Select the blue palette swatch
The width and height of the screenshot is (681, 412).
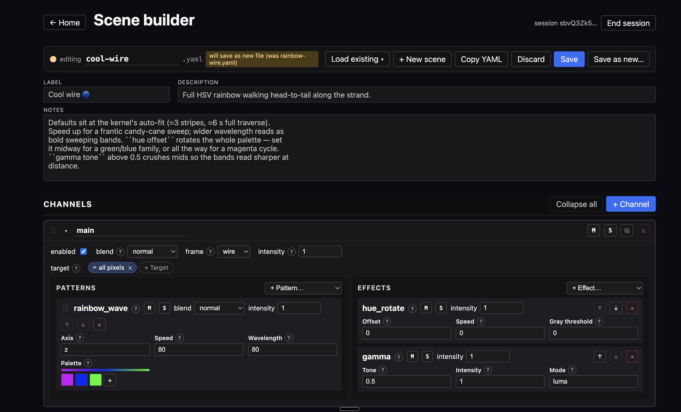[x=81, y=380]
